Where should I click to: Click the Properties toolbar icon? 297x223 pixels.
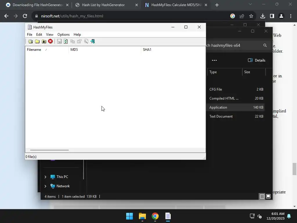pos(79,41)
